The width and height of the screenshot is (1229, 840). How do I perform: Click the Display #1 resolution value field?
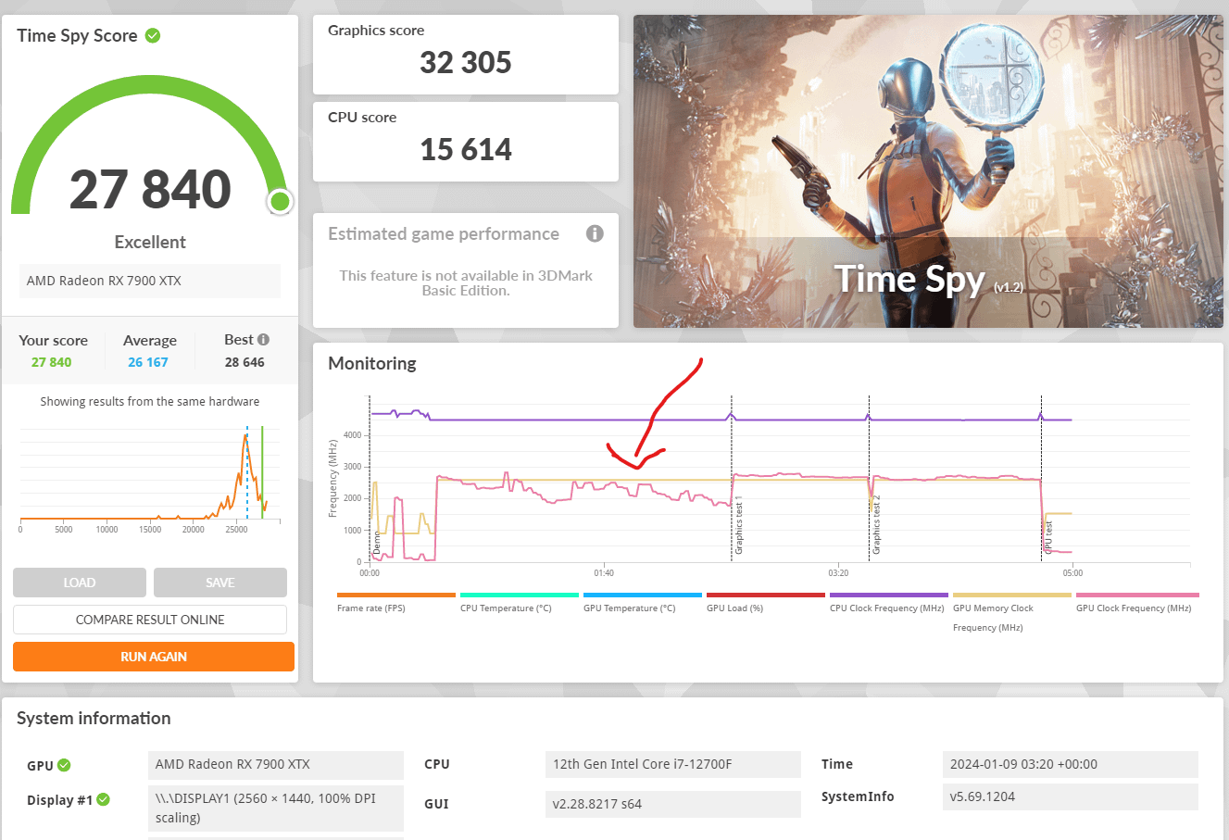pos(276,809)
